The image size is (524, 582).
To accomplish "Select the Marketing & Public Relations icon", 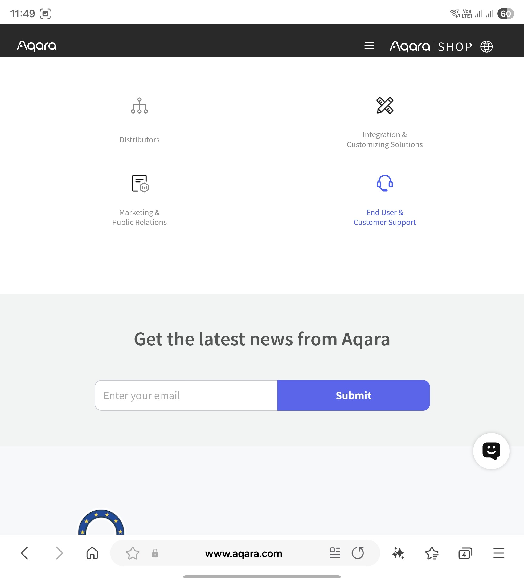I will pos(140,183).
